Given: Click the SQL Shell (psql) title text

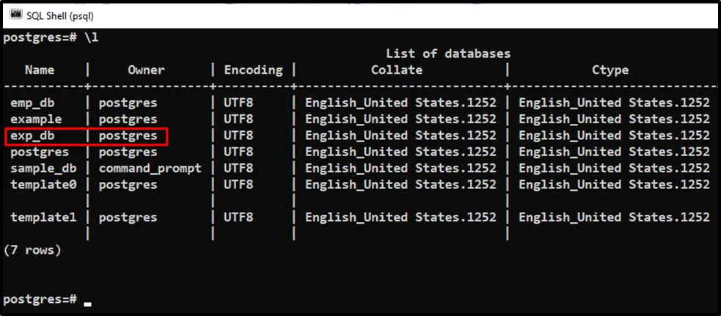Looking at the screenshot, I should (x=59, y=15).
